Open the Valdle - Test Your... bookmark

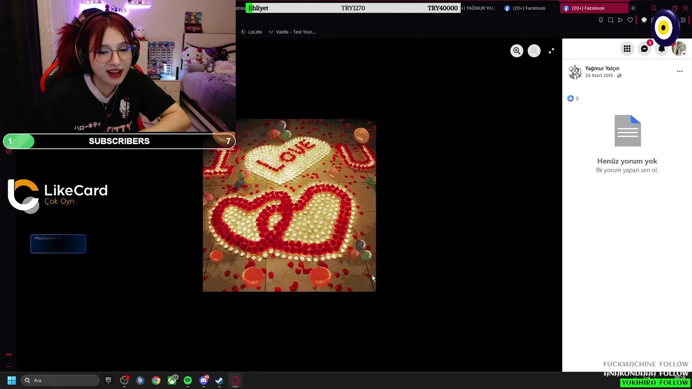coord(292,32)
